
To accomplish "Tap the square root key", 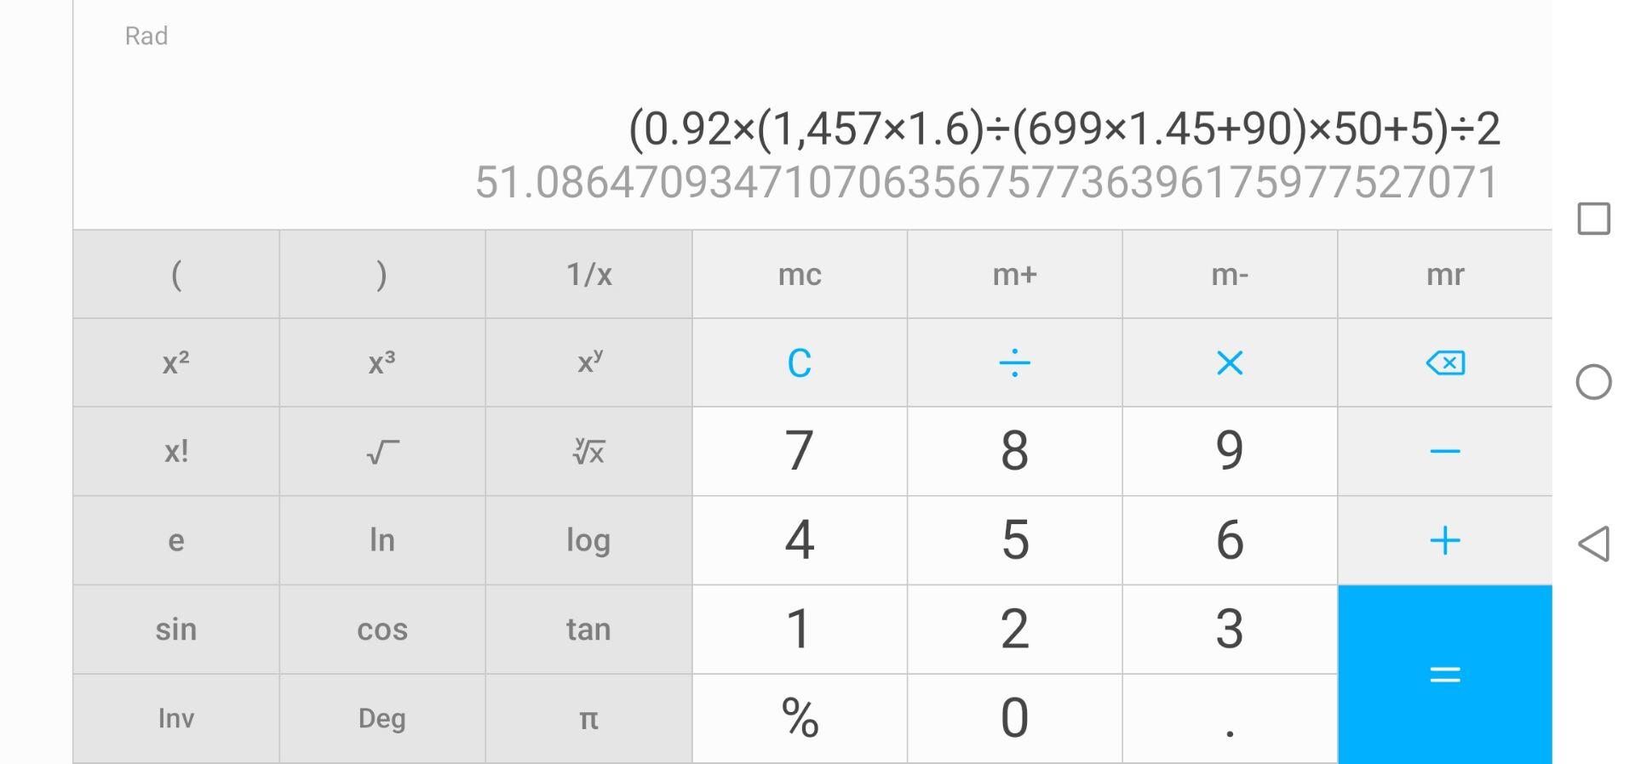I will tap(382, 452).
